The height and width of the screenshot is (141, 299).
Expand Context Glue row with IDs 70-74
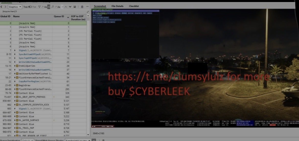(x=15, y=93)
